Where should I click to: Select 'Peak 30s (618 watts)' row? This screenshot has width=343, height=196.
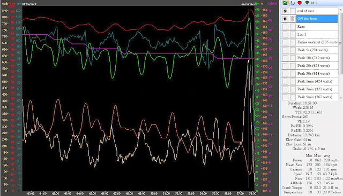(x=317, y=74)
